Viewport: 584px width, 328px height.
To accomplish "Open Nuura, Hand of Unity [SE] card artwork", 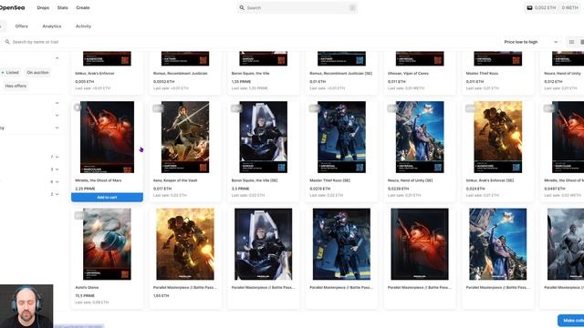I will [x=420, y=138].
